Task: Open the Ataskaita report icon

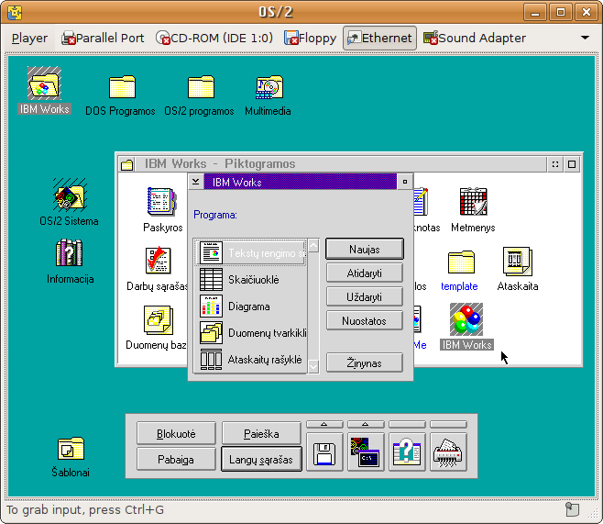Action: click(518, 261)
